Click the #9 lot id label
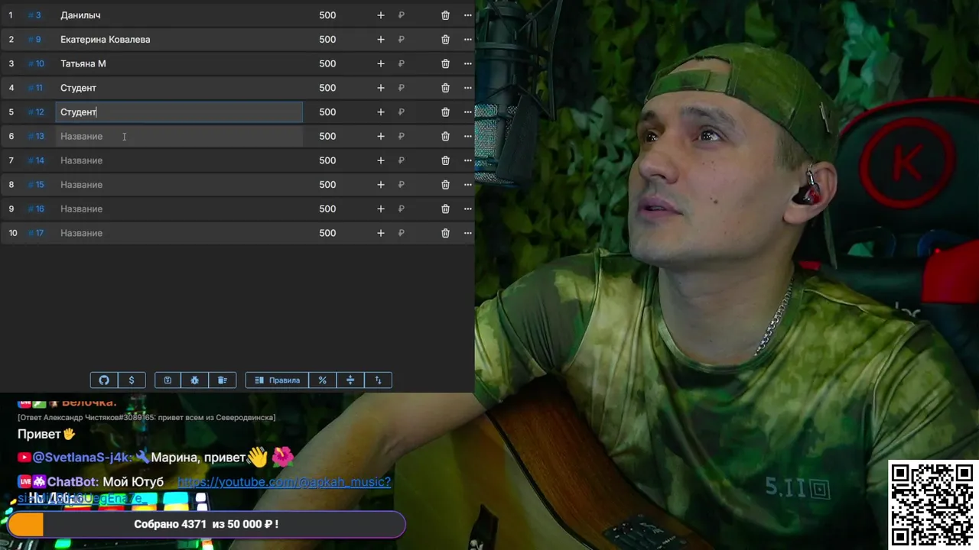 click(x=34, y=40)
